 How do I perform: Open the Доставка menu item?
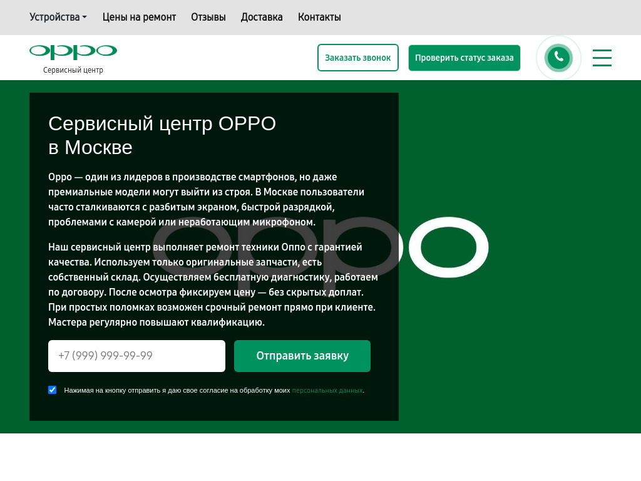[262, 17]
